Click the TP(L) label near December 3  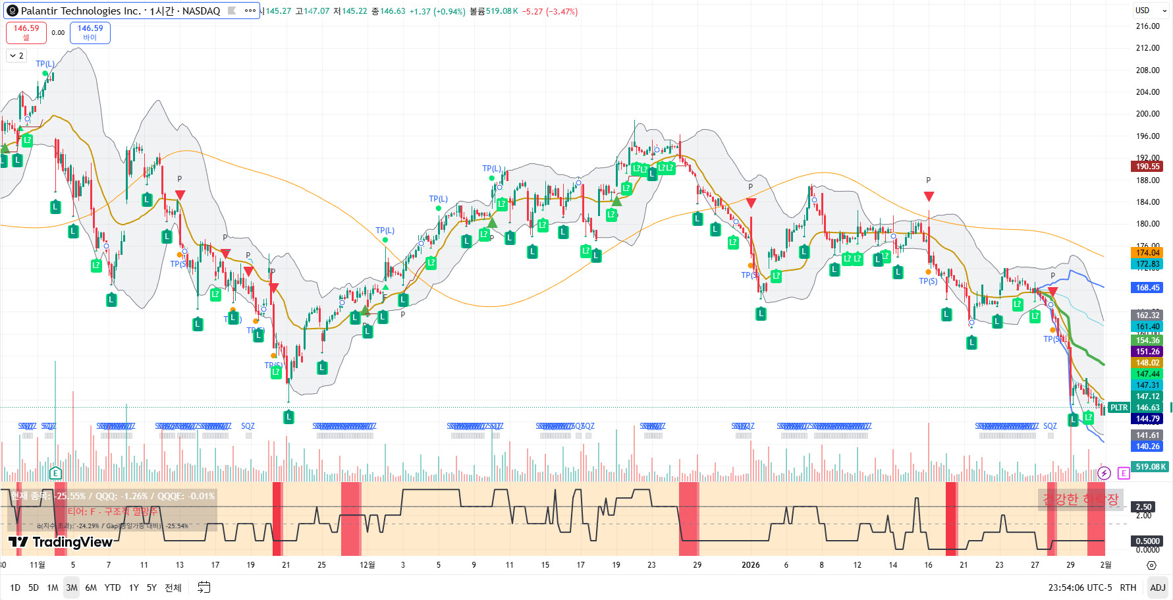click(x=385, y=231)
